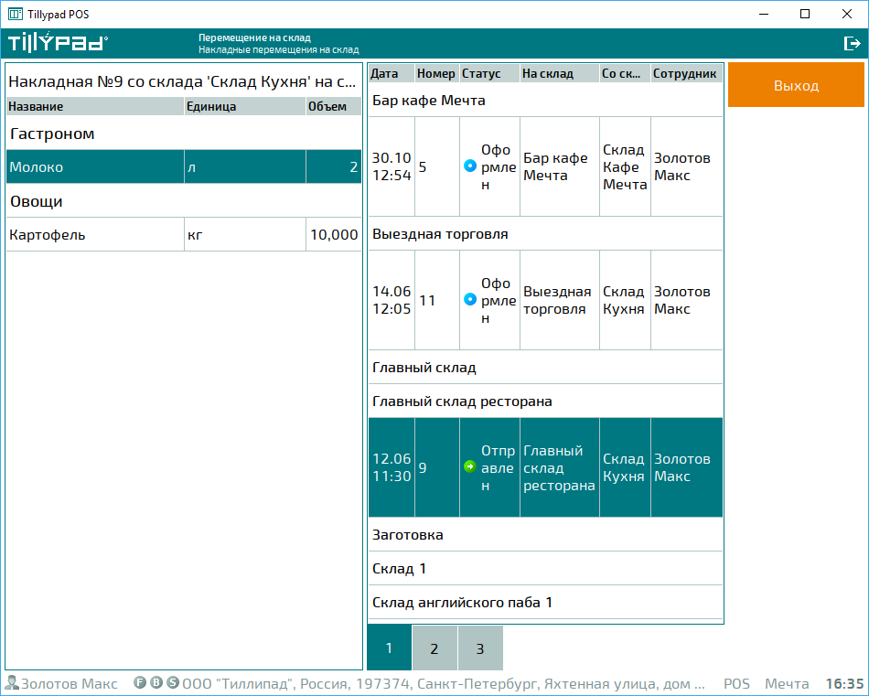Expand the Главный склад group
The image size is (869, 696).
coord(545,368)
